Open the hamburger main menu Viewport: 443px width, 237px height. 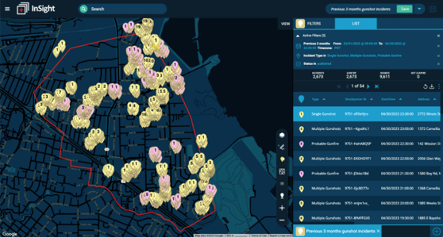click(x=7, y=9)
